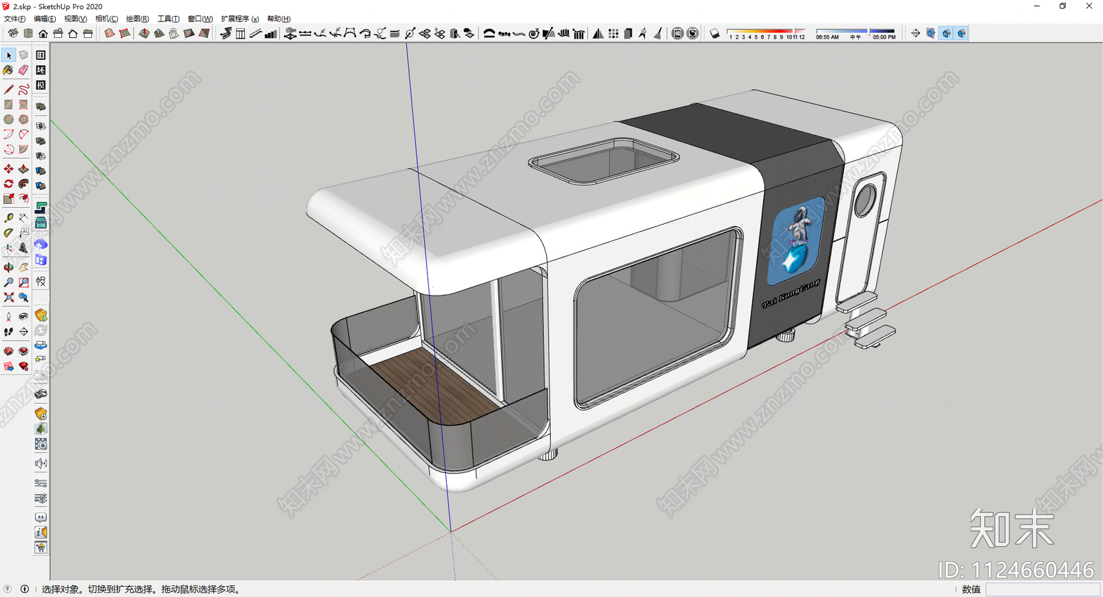Click the blue cloud upload icon
The width and height of the screenshot is (1103, 597).
pyautogui.click(x=41, y=244)
